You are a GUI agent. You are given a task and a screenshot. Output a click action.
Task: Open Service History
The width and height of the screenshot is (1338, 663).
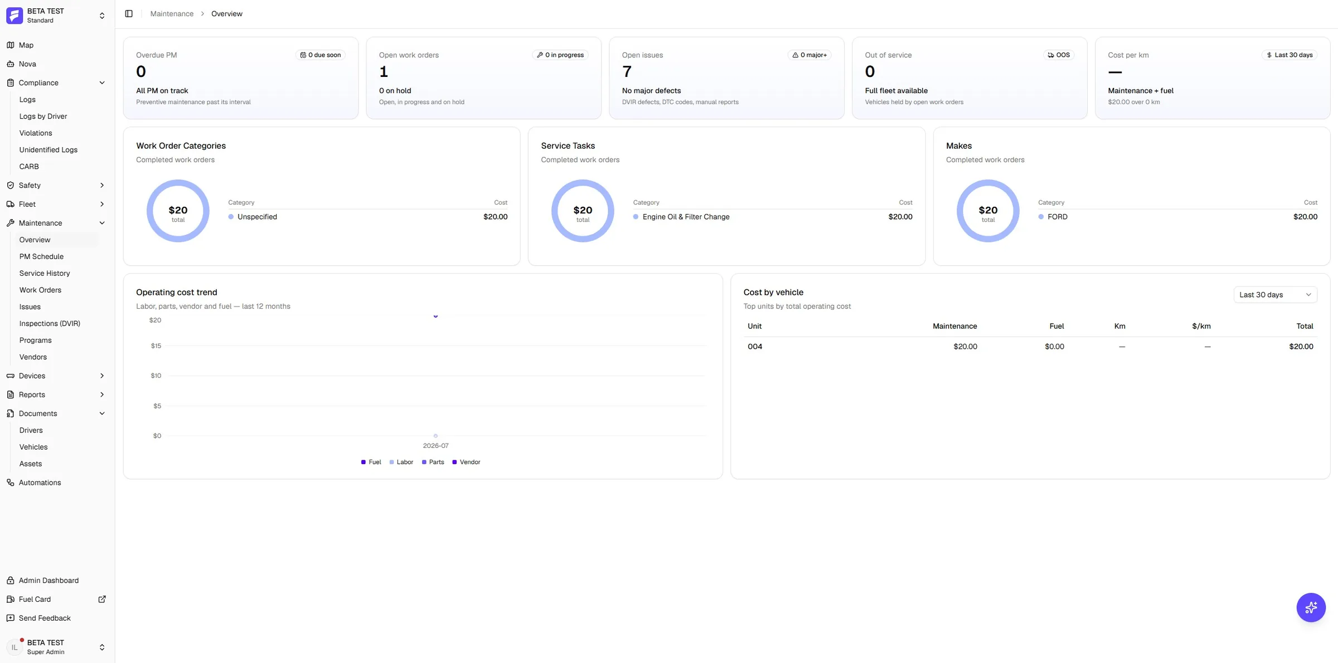tap(45, 274)
